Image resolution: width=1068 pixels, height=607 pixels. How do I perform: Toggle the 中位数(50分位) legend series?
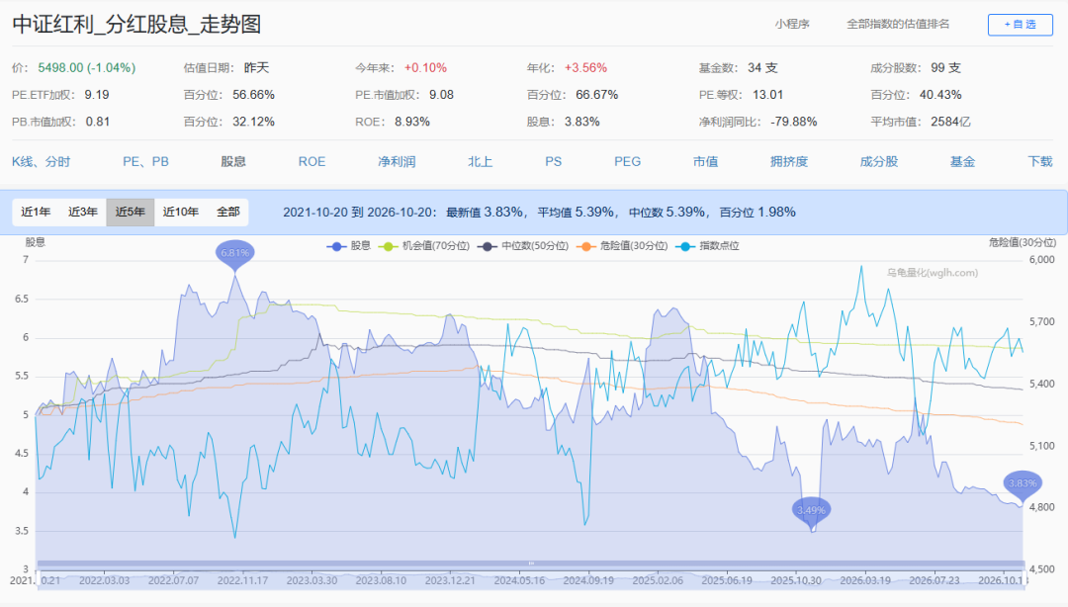523,246
